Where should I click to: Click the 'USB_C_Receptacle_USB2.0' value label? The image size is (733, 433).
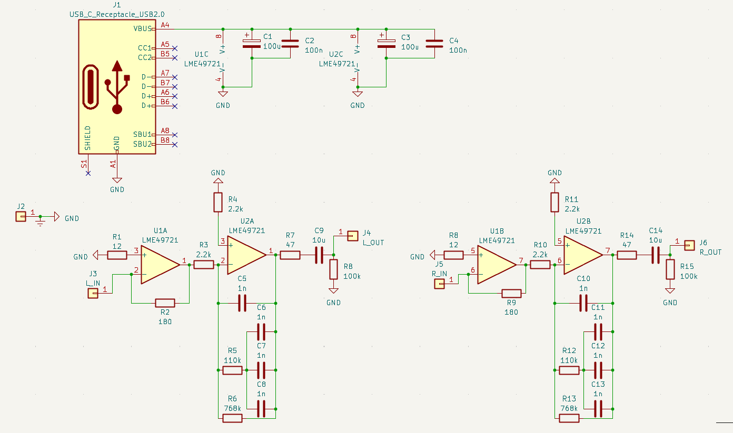click(117, 14)
